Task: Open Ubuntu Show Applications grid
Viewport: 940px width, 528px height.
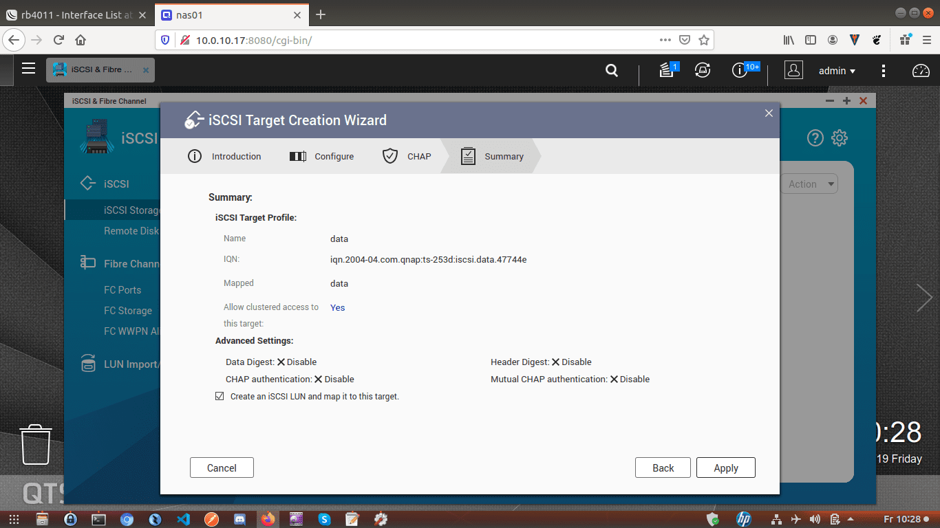Action: coord(12,519)
